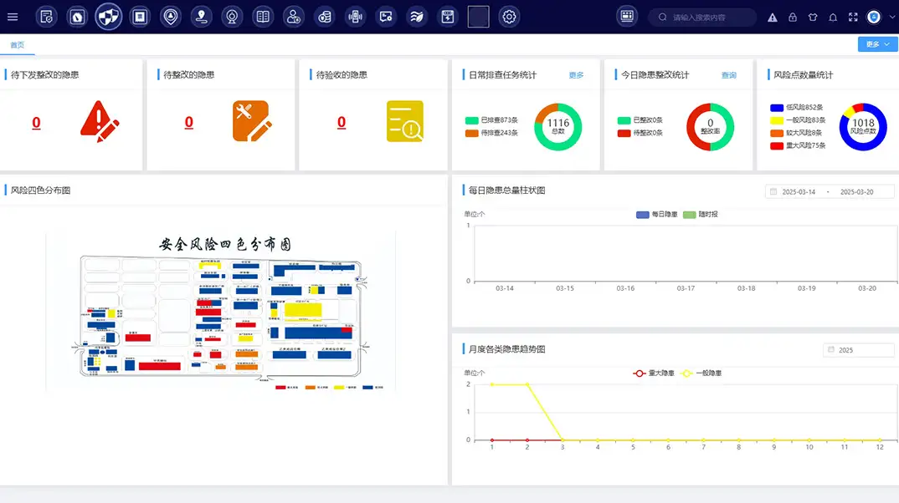Toggle the 每日隐患 bar chart legend
The height and width of the screenshot is (503, 899).
point(656,214)
